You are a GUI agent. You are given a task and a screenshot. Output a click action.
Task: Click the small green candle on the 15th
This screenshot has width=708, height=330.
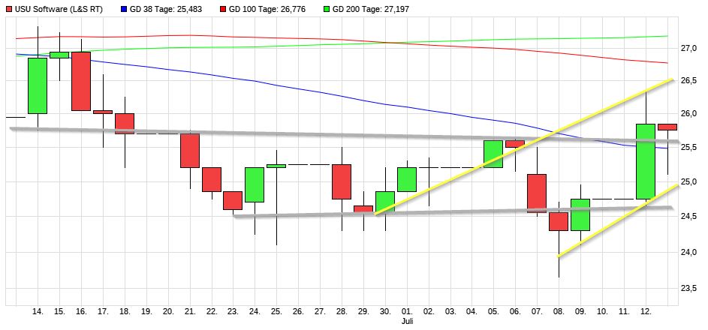click(59, 55)
